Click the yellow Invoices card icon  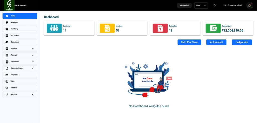click(107, 28)
